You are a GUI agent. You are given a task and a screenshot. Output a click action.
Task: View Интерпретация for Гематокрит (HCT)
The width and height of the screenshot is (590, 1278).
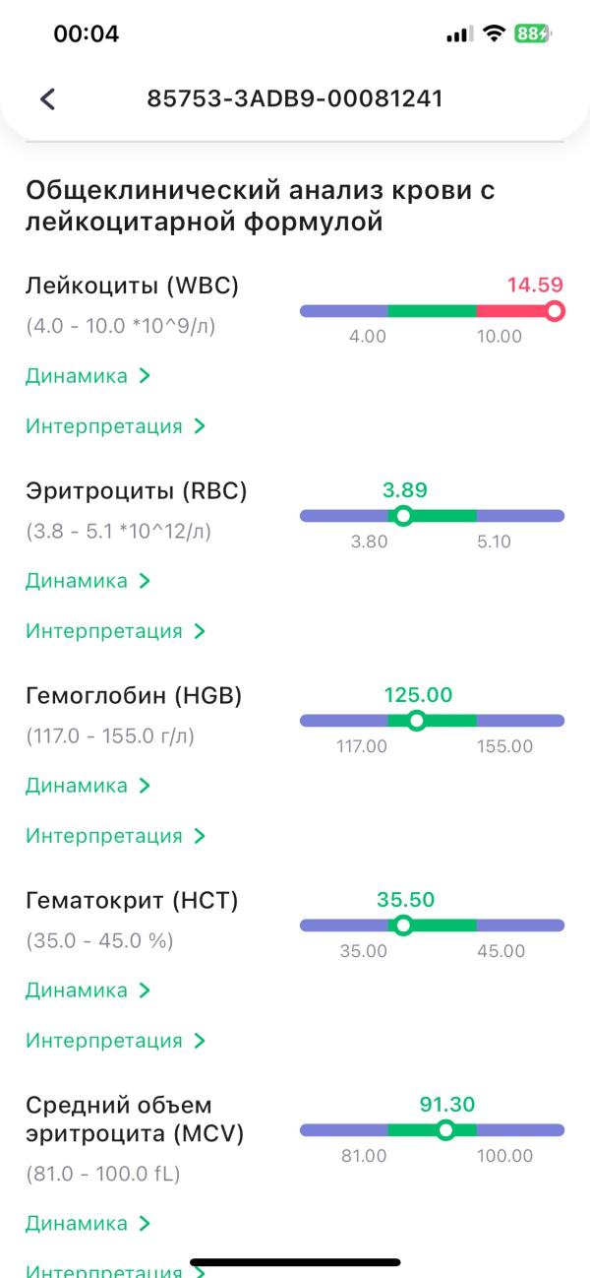(115, 1041)
